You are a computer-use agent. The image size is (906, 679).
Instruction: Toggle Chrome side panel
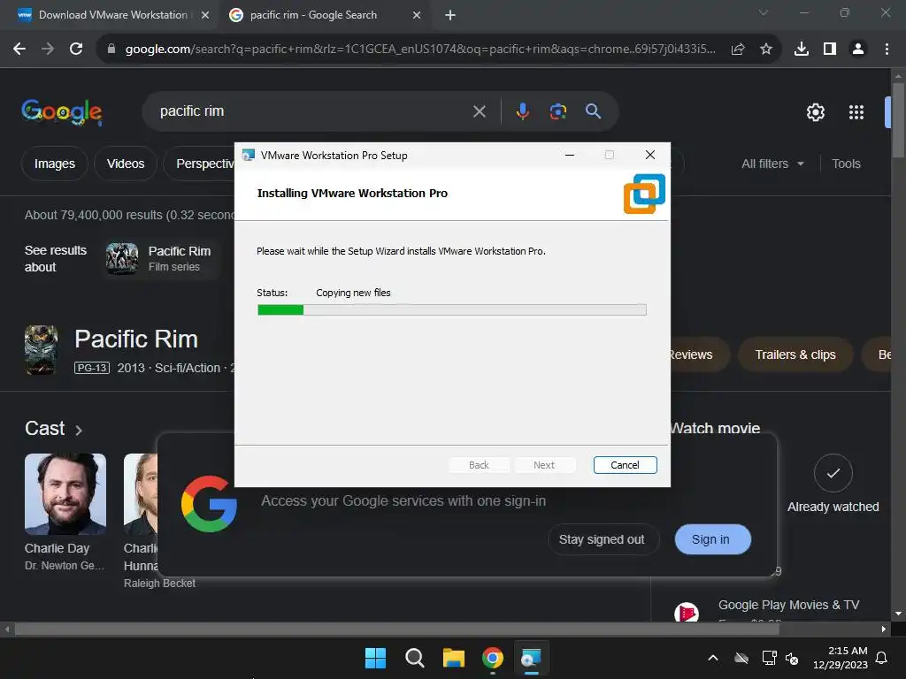[x=830, y=50]
